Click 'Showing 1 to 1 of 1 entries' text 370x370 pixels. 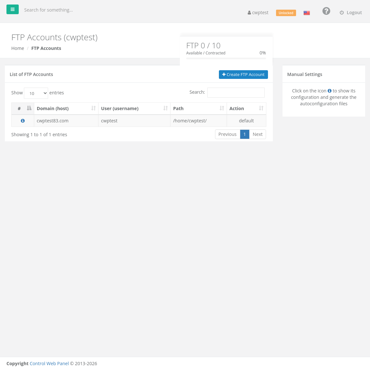pos(39,135)
